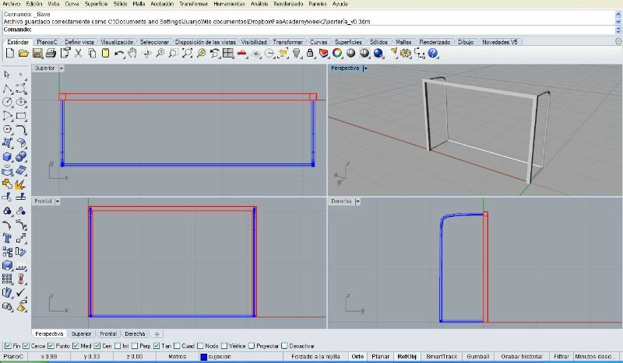This screenshot has height=363, width=623.
Task: Select the Circle tool in the left toolbar
Action: click(7, 102)
